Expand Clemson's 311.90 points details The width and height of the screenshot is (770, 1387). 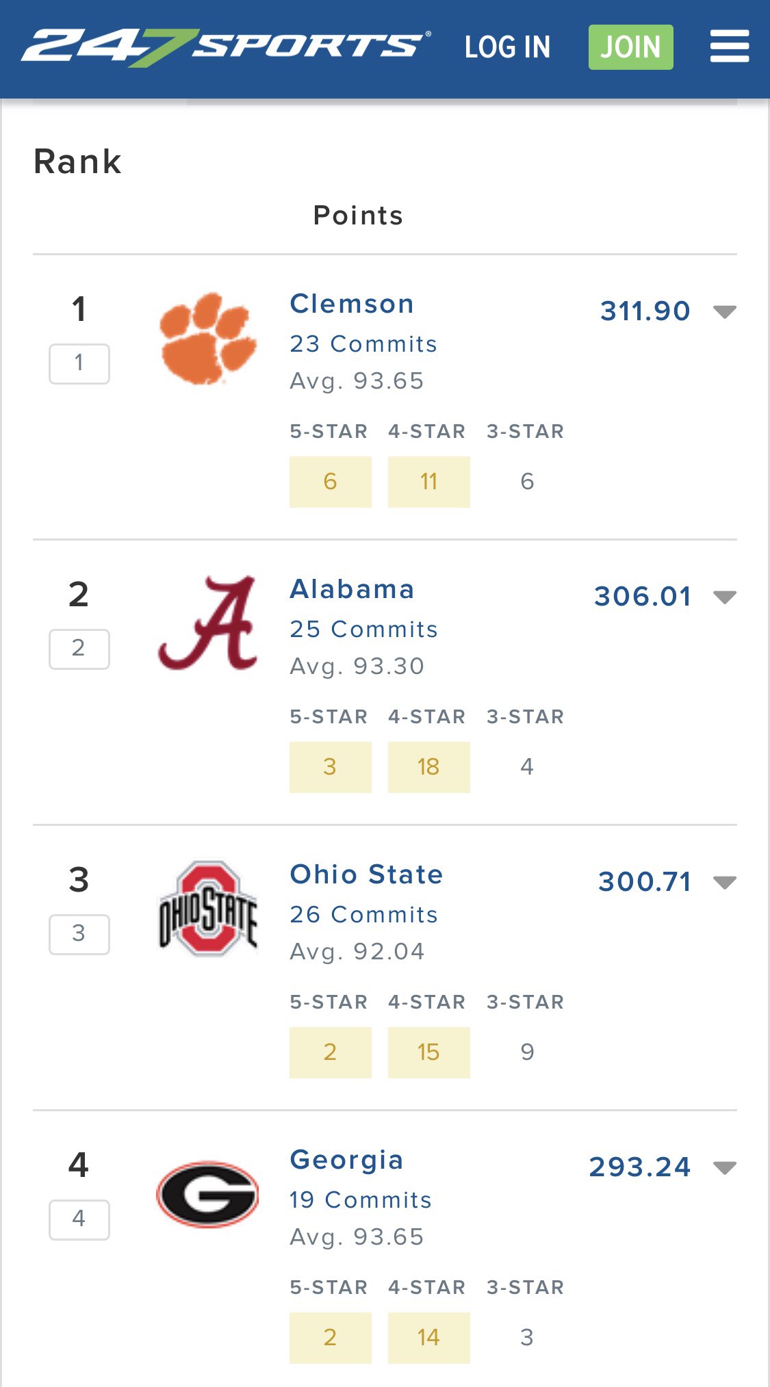pos(724,312)
